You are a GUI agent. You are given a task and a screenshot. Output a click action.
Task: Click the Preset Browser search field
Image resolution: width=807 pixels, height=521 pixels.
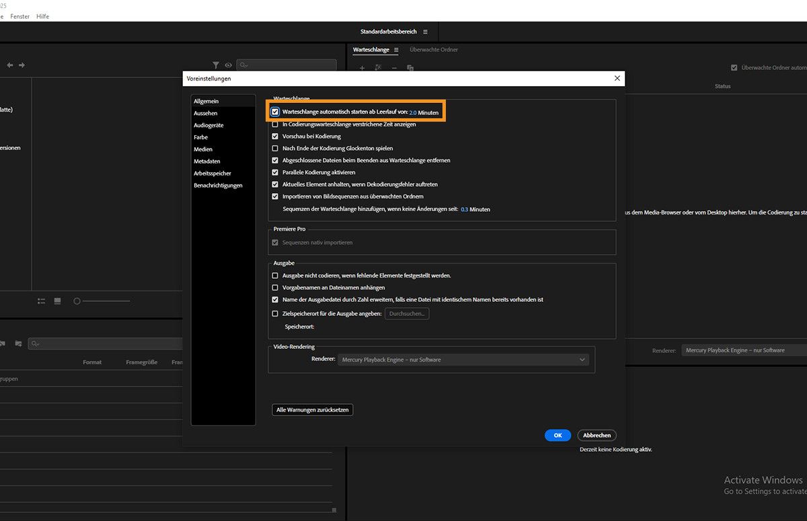pos(106,344)
